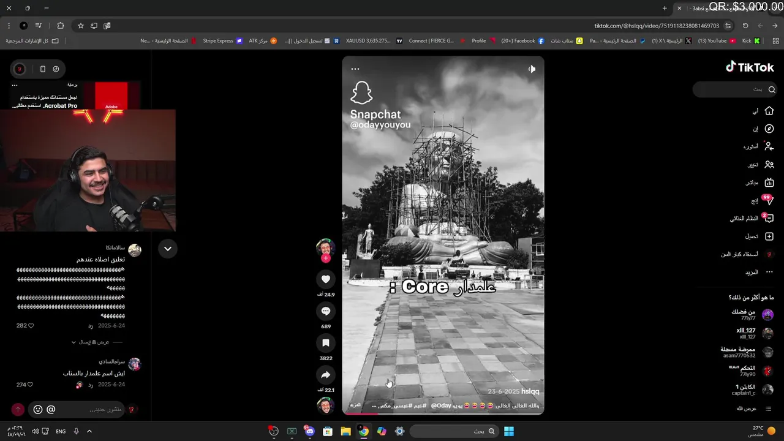The height and width of the screenshot is (441, 784).
Task: Post the comment with the red arrow button
Action: (18, 409)
